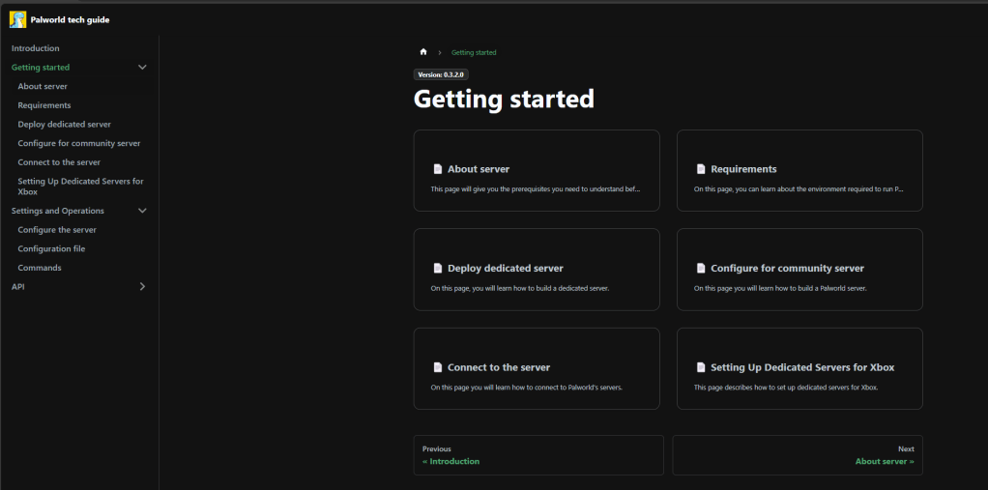The image size is (988, 490).
Task: Open Introduction in the sidebar
Action: click(x=35, y=48)
